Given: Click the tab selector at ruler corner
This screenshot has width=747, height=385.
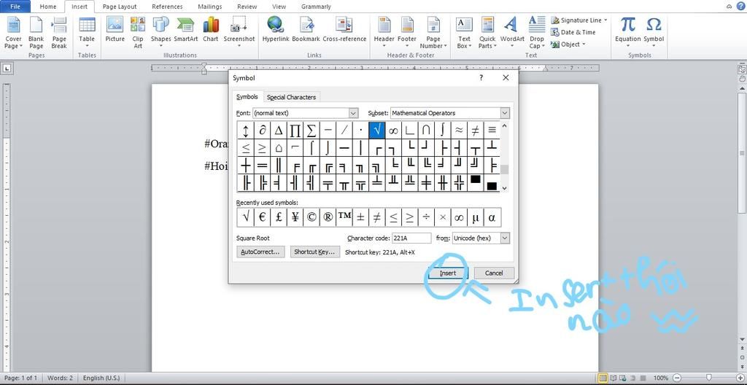Looking at the screenshot, I should [x=6, y=69].
